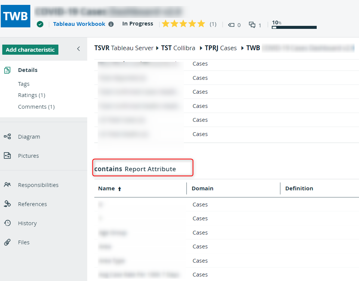Click the first rating star

point(165,24)
